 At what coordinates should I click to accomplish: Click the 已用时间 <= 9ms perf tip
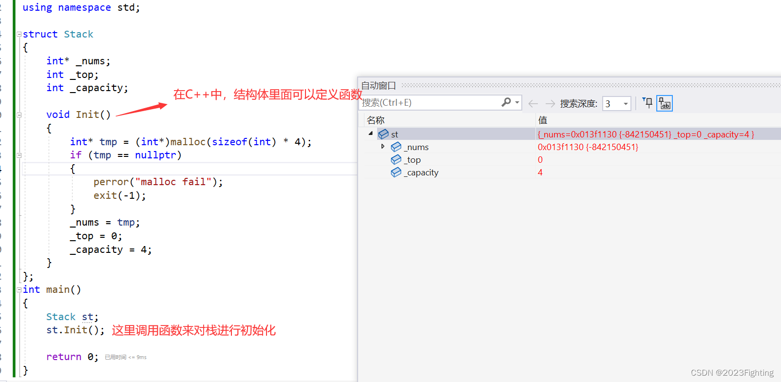pyautogui.click(x=126, y=357)
